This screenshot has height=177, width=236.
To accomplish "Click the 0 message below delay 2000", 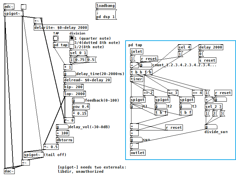I will (201, 54).
